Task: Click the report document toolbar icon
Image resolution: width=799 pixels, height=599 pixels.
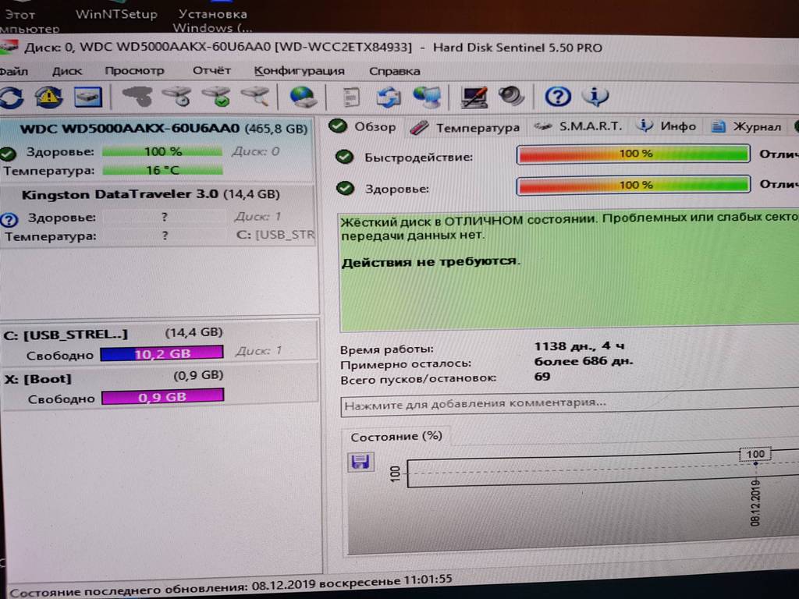Action: (x=350, y=97)
